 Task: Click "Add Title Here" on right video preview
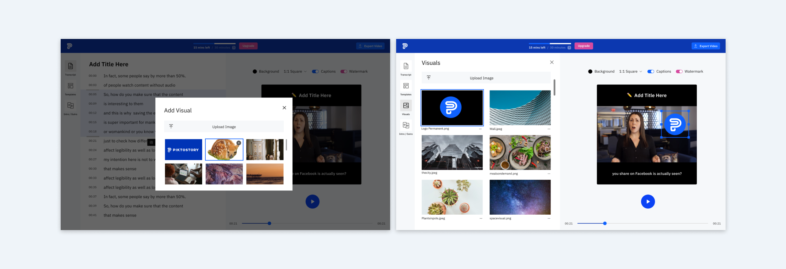tap(650, 95)
